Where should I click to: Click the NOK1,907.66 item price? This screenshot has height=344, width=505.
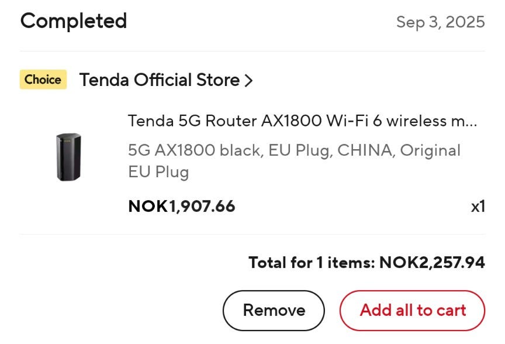pyautogui.click(x=181, y=206)
